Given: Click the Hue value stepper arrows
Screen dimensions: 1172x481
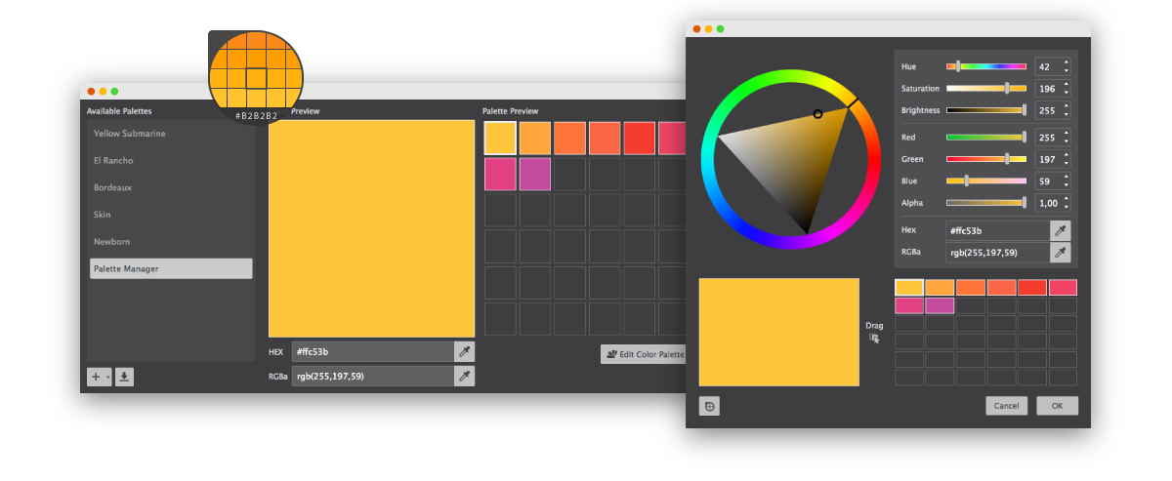Looking at the screenshot, I should pyautogui.click(x=1066, y=66).
